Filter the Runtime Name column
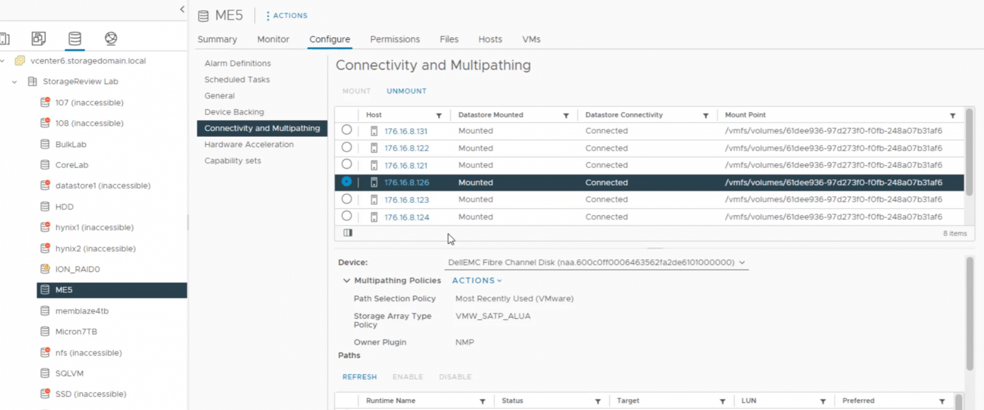 482,401
